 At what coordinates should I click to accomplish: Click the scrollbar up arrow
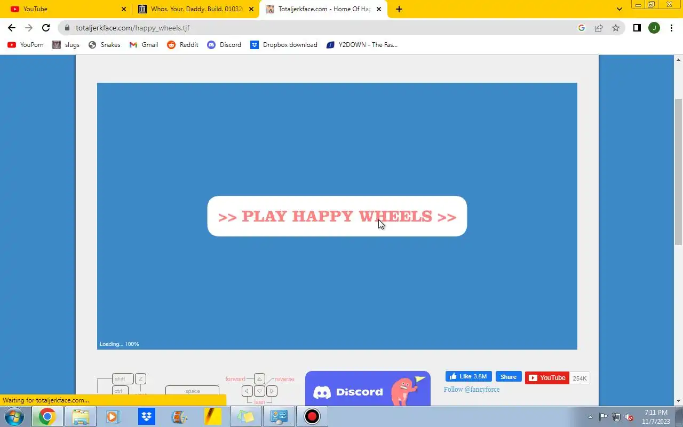pos(678,59)
